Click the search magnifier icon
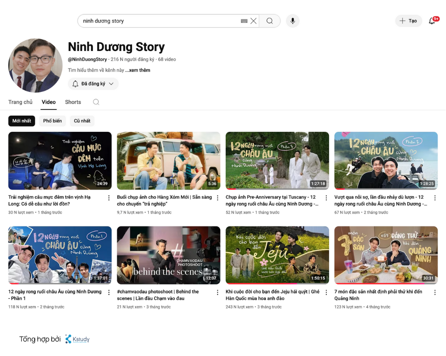This screenshot has height=356, width=446. (269, 21)
